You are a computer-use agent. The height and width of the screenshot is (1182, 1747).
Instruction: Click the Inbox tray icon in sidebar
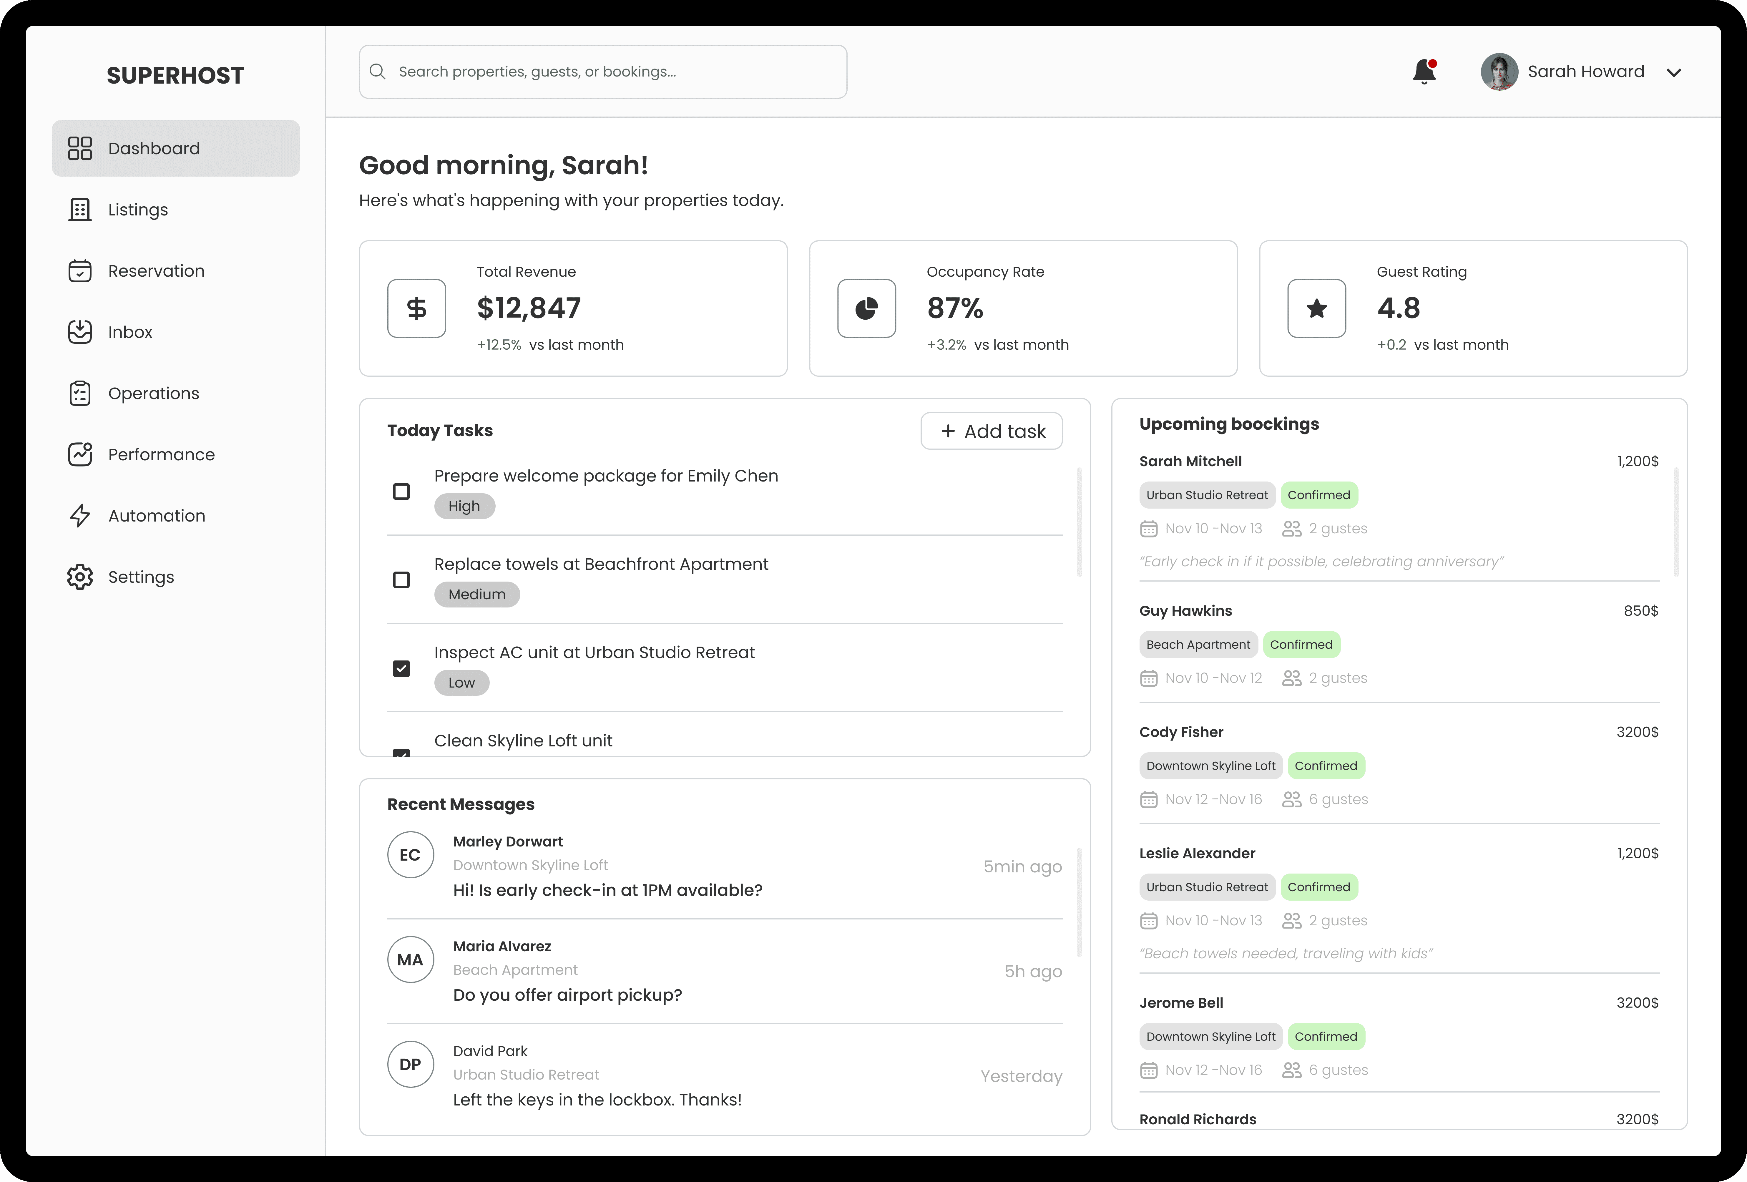(80, 332)
